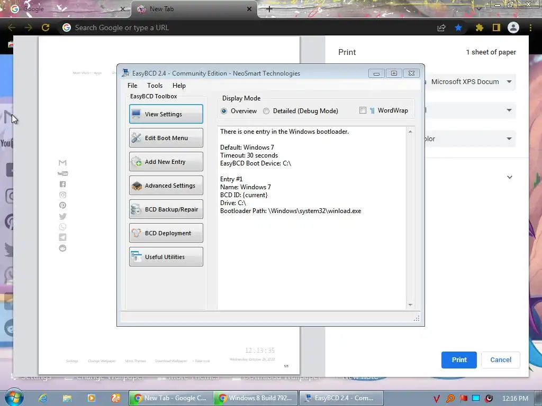Toggle Chrome side panel icon
542x406 pixels.
pyautogui.click(x=496, y=27)
